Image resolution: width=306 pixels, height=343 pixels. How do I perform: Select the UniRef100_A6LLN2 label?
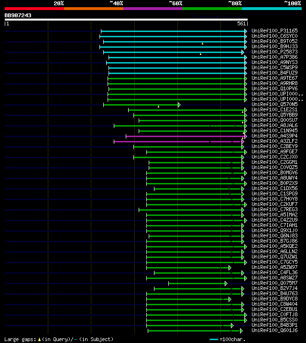click(x=274, y=251)
